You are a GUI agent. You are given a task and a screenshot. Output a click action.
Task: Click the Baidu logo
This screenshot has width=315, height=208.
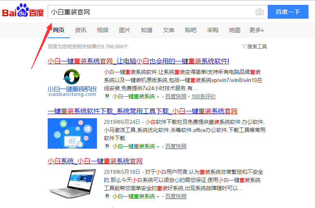23,11
